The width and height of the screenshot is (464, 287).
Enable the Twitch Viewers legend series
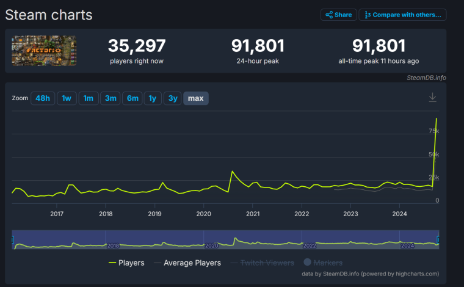(x=263, y=263)
